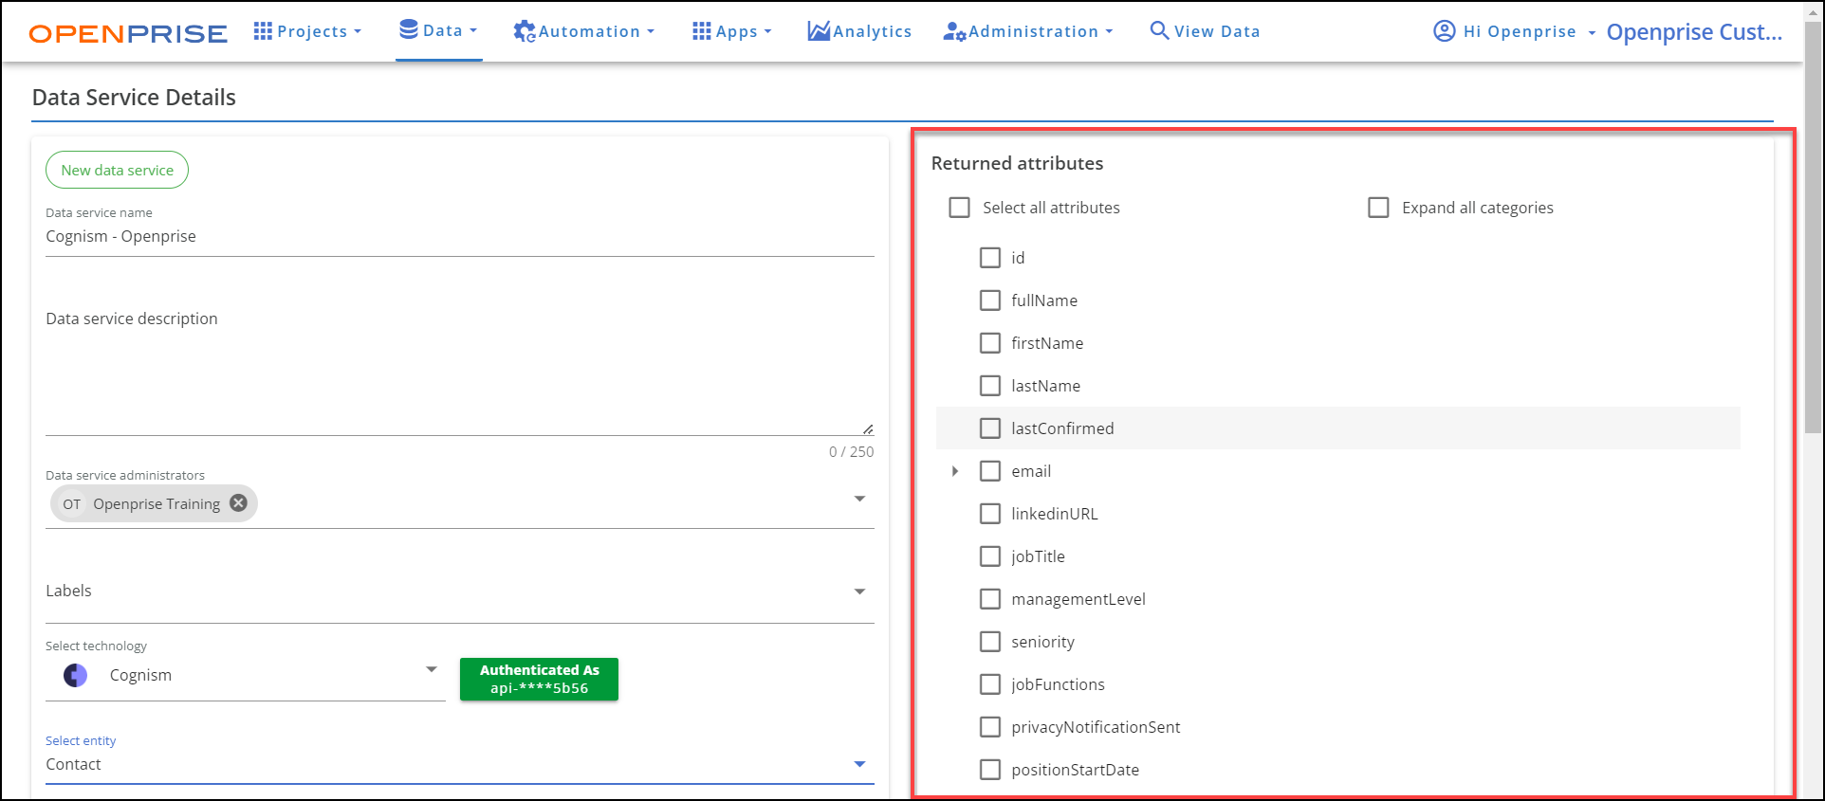Open the Projects menu
1825x801 pixels.
pos(308,31)
